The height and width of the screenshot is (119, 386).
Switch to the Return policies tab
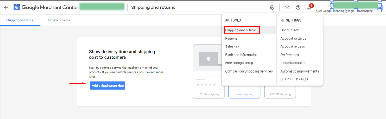59,20
